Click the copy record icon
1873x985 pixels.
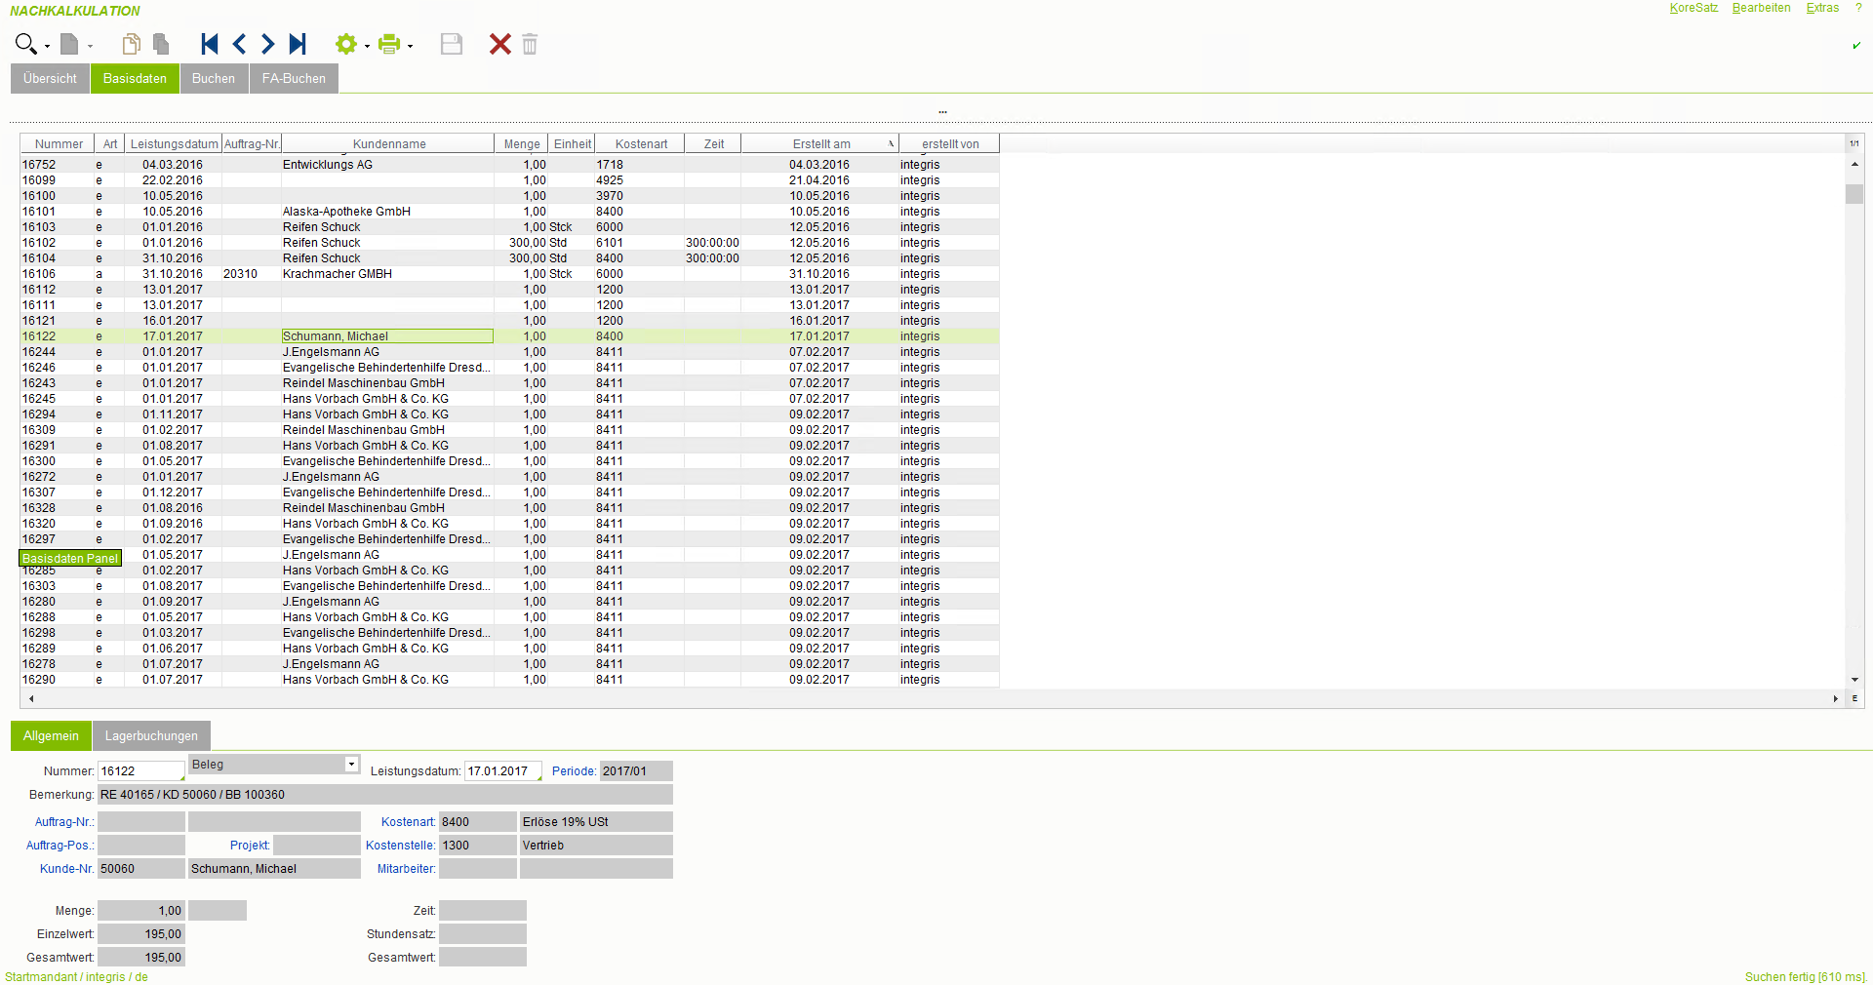pyautogui.click(x=131, y=44)
